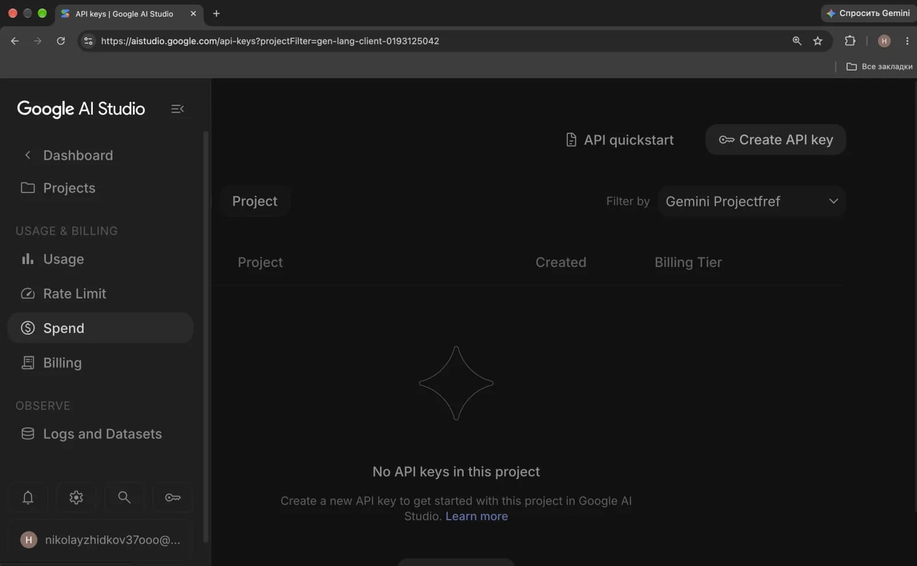Screen dimensions: 917x566
Task: Open notifications bell icon in sidebar
Action: pos(28,497)
